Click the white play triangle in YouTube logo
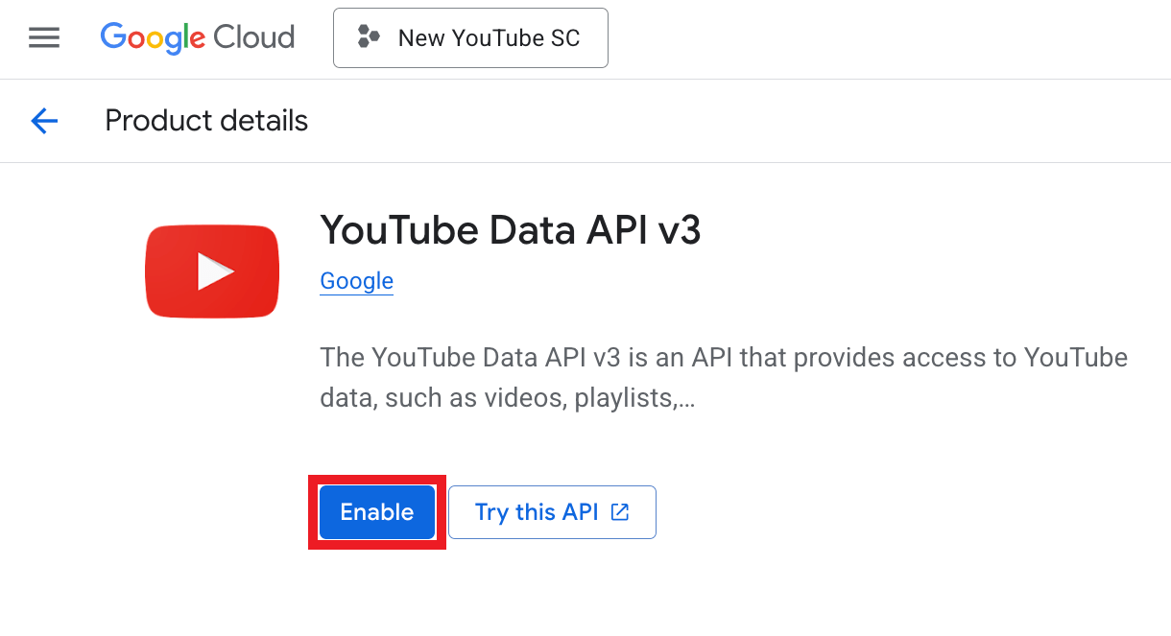Viewport: 1171px width, 636px height. coord(215,271)
